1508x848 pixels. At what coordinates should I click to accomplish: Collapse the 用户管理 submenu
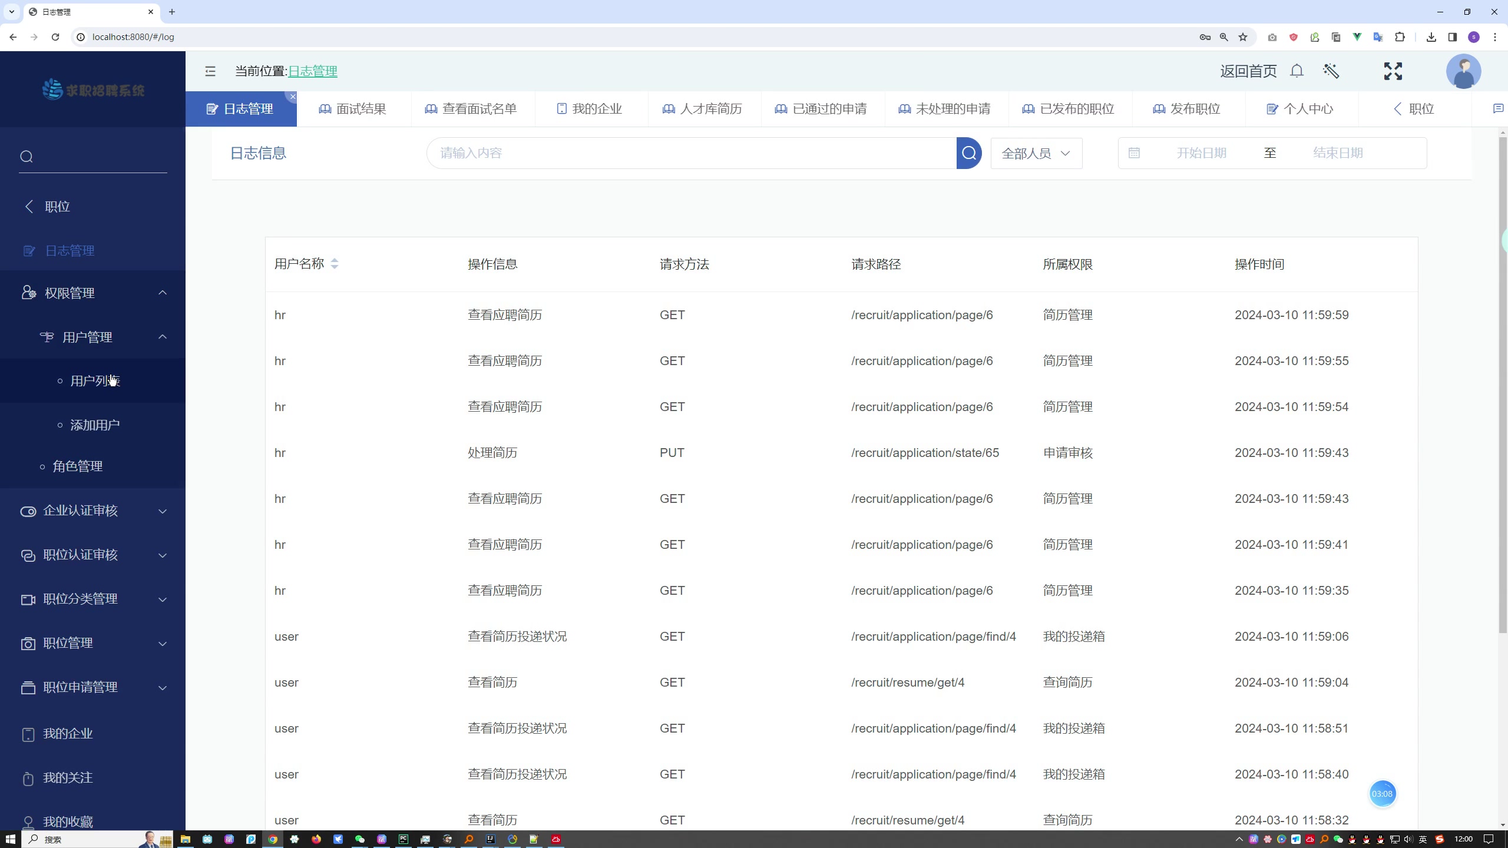point(92,337)
